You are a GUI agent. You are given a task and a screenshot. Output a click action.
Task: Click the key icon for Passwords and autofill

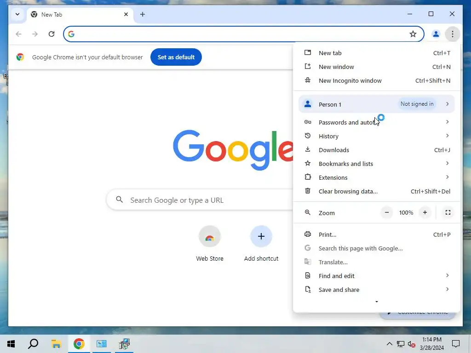(x=308, y=122)
